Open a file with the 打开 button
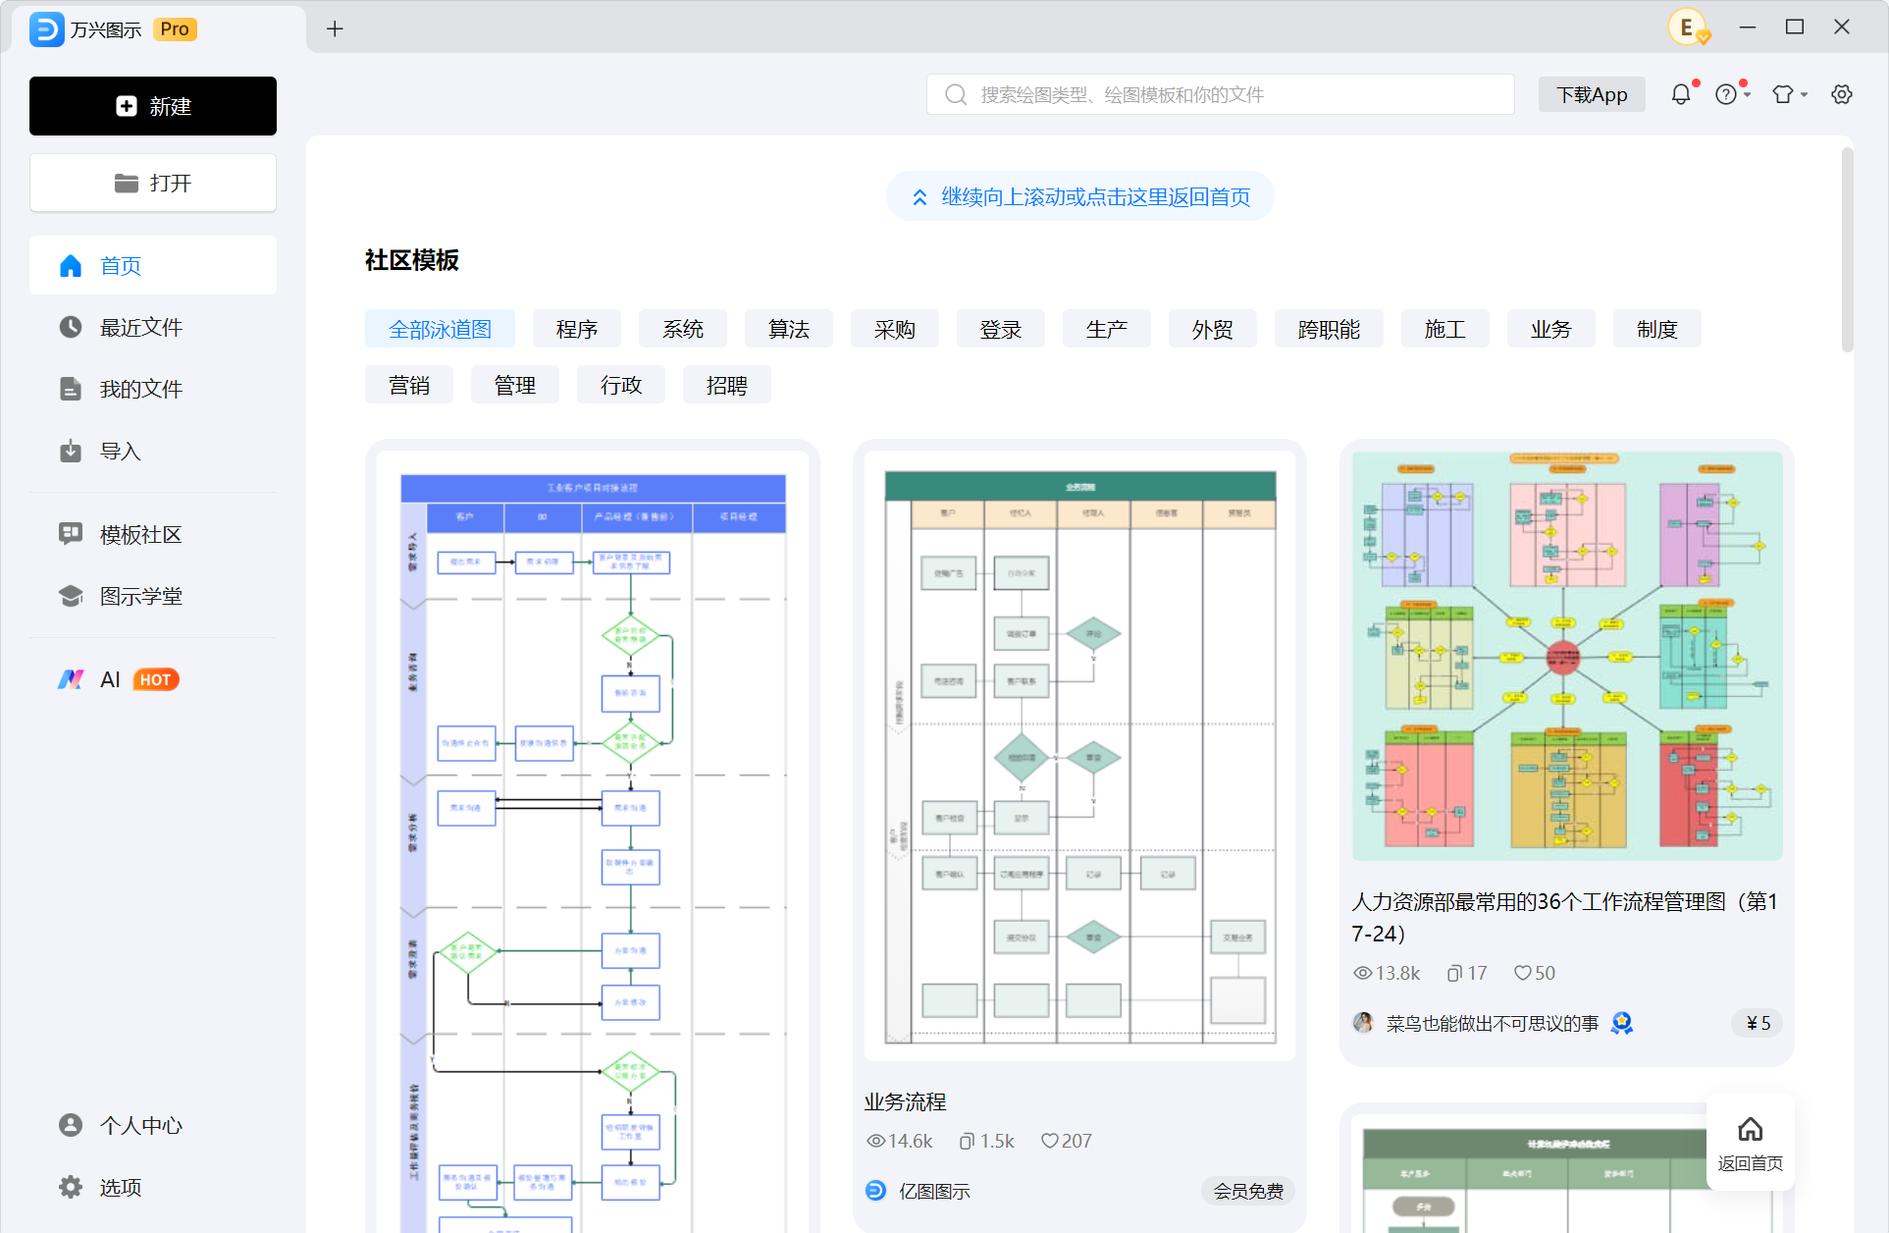Viewport: 1889px width, 1233px height. 153,183
